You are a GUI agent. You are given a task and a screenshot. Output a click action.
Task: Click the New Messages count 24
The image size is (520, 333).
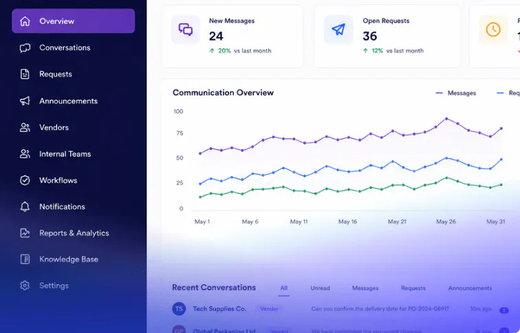[x=216, y=36]
